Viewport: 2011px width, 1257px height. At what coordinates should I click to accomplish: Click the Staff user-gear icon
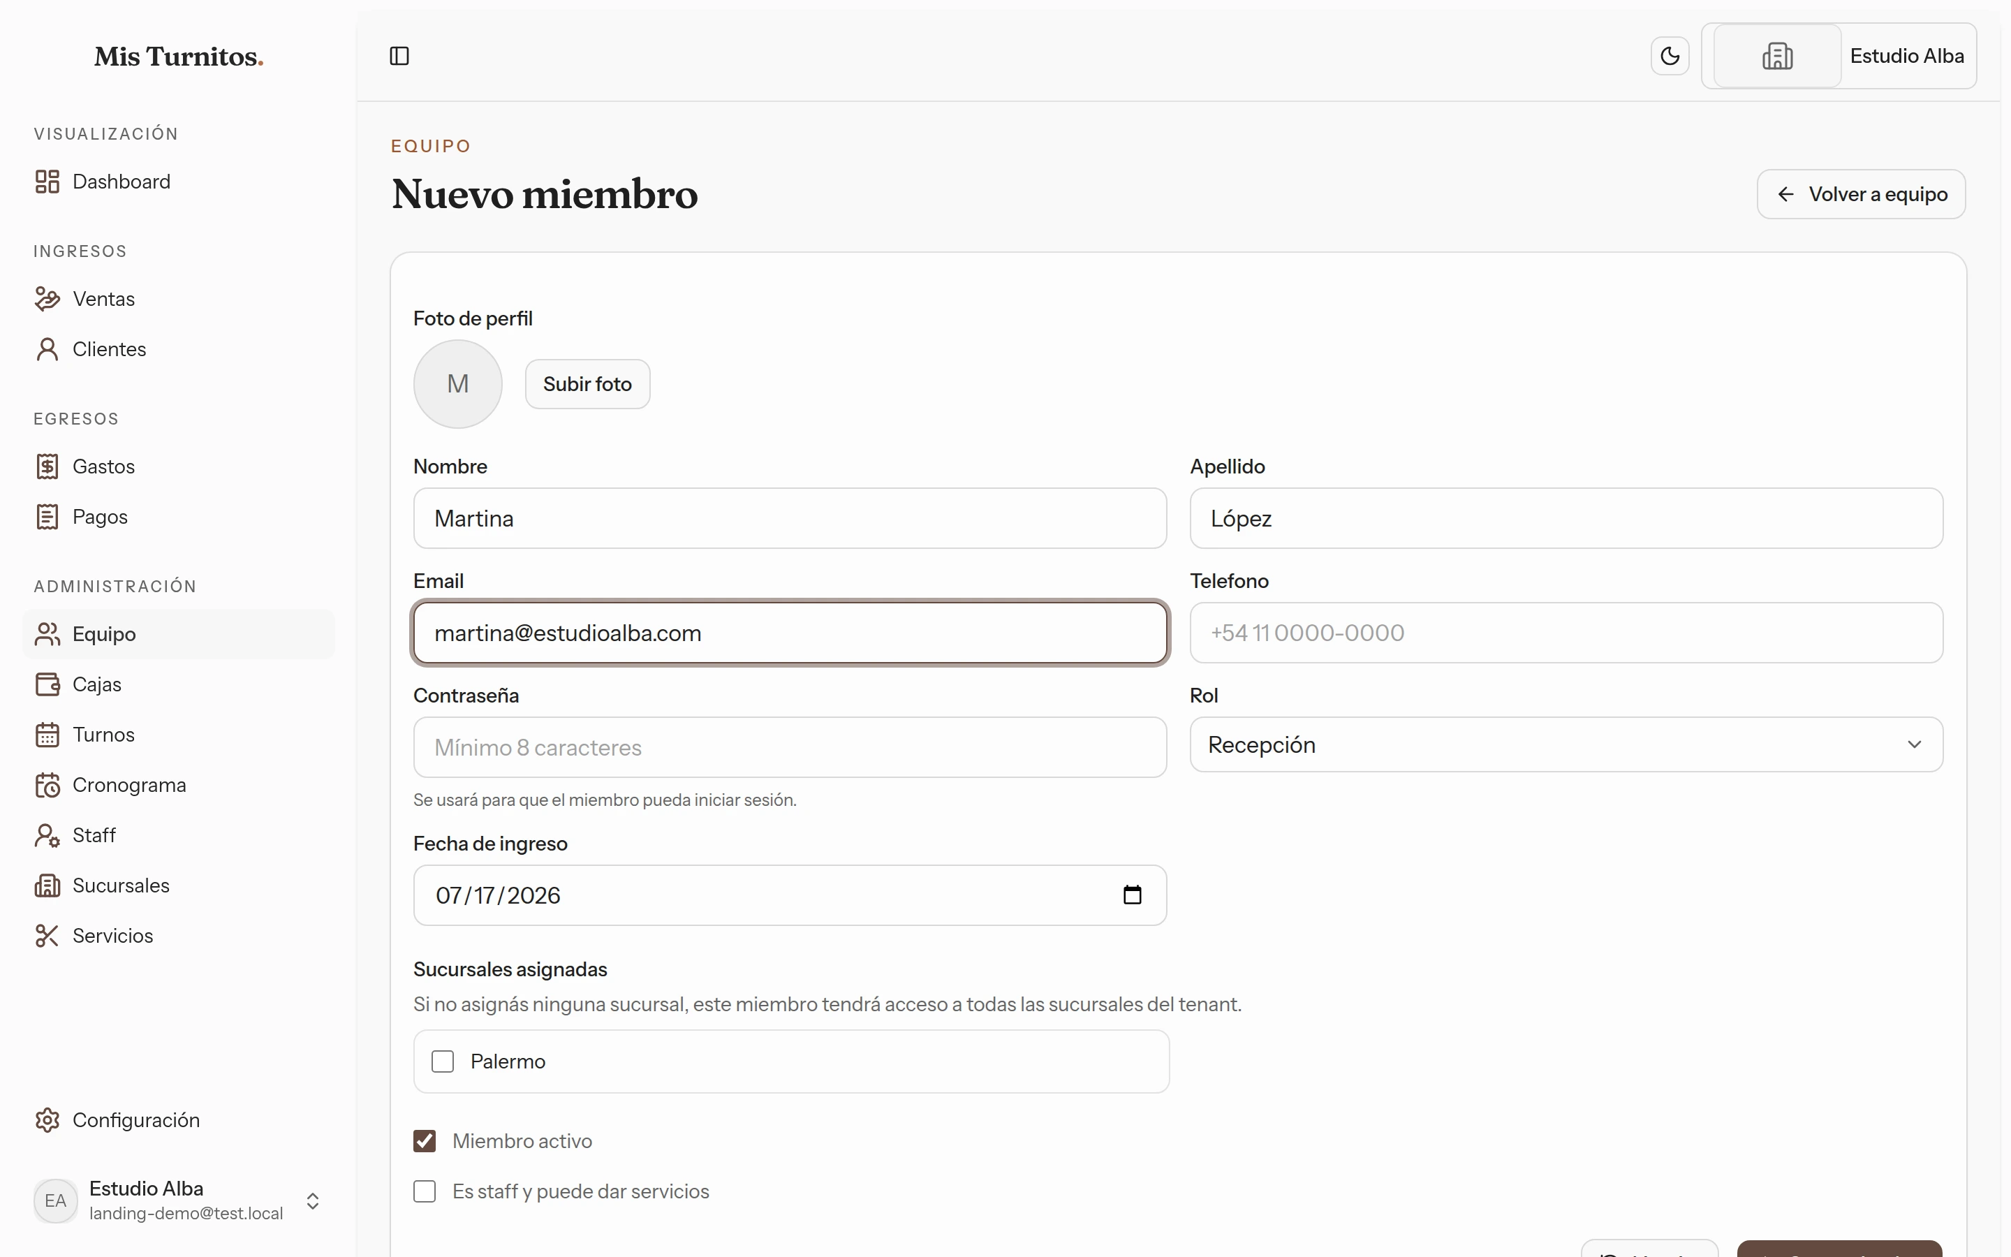point(47,835)
